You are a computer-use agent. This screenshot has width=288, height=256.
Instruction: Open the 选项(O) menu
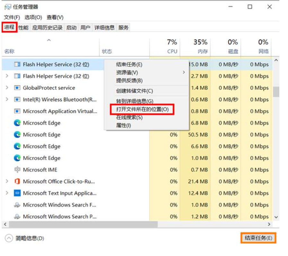(x=33, y=17)
